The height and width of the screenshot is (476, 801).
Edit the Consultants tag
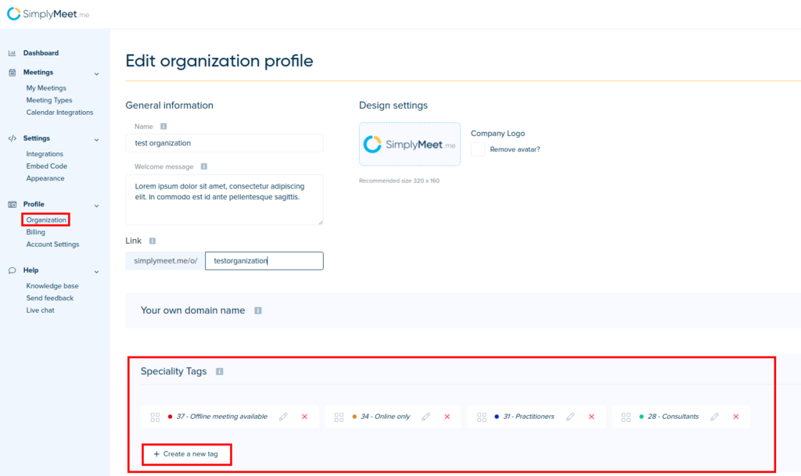point(715,417)
